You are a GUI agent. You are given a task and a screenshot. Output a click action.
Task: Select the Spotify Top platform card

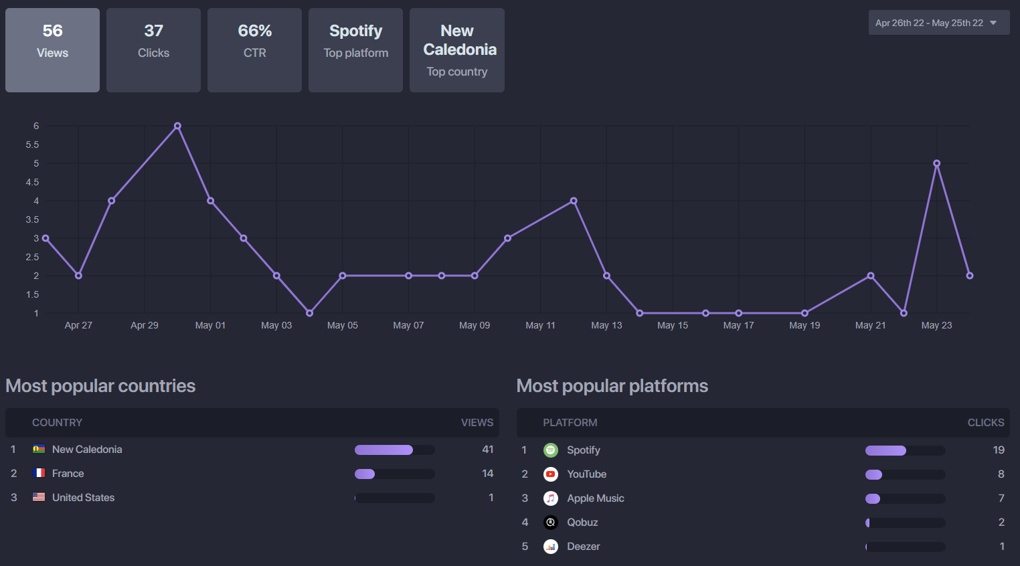click(x=355, y=50)
